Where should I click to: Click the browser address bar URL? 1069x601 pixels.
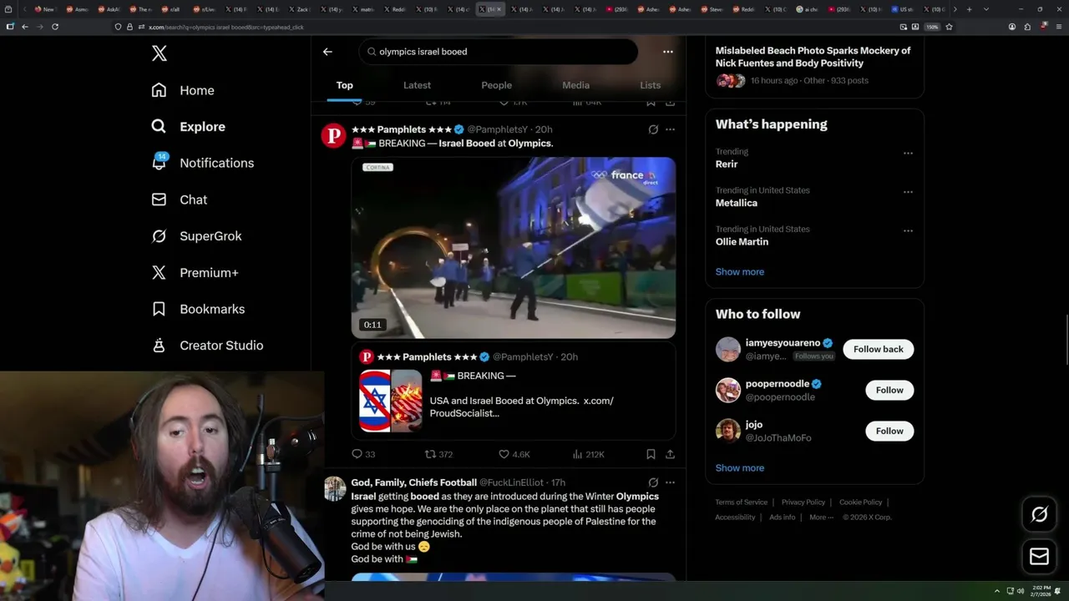[x=225, y=27]
